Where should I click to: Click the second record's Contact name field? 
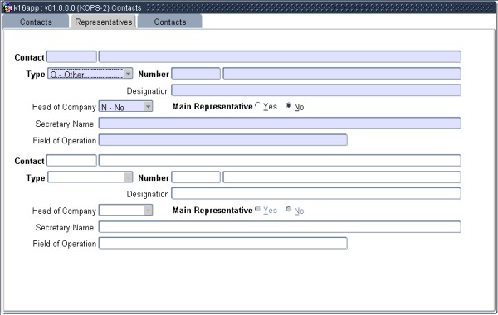(x=280, y=161)
